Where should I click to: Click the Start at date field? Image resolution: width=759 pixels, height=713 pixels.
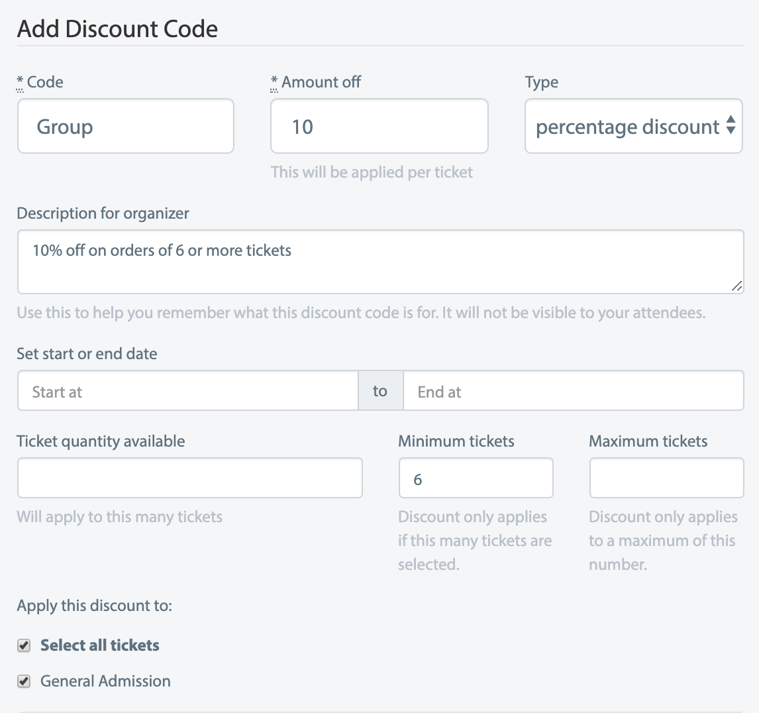tap(188, 392)
